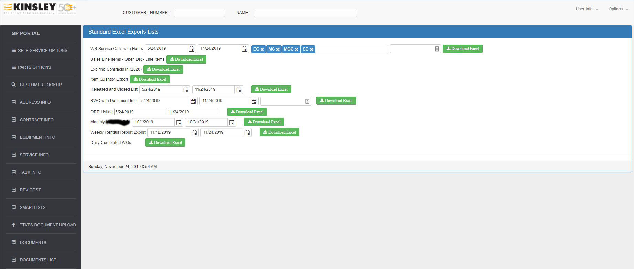Download Excel for Item Quantity Export
The height and width of the screenshot is (269, 634).
point(150,79)
